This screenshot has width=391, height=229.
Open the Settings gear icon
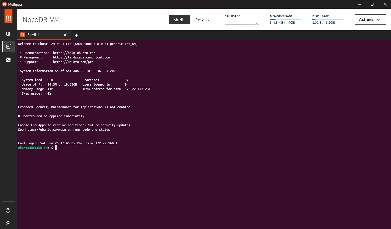coord(8,223)
